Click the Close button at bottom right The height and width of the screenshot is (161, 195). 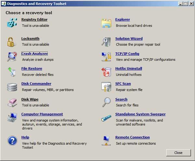click(178, 153)
